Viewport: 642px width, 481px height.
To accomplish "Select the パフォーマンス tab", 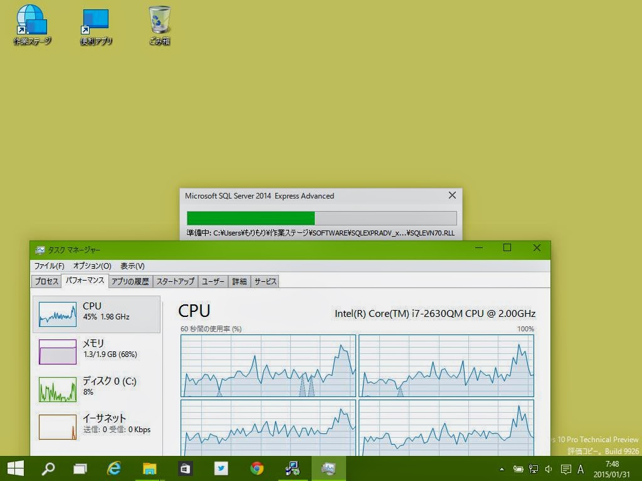I will pyautogui.click(x=85, y=281).
